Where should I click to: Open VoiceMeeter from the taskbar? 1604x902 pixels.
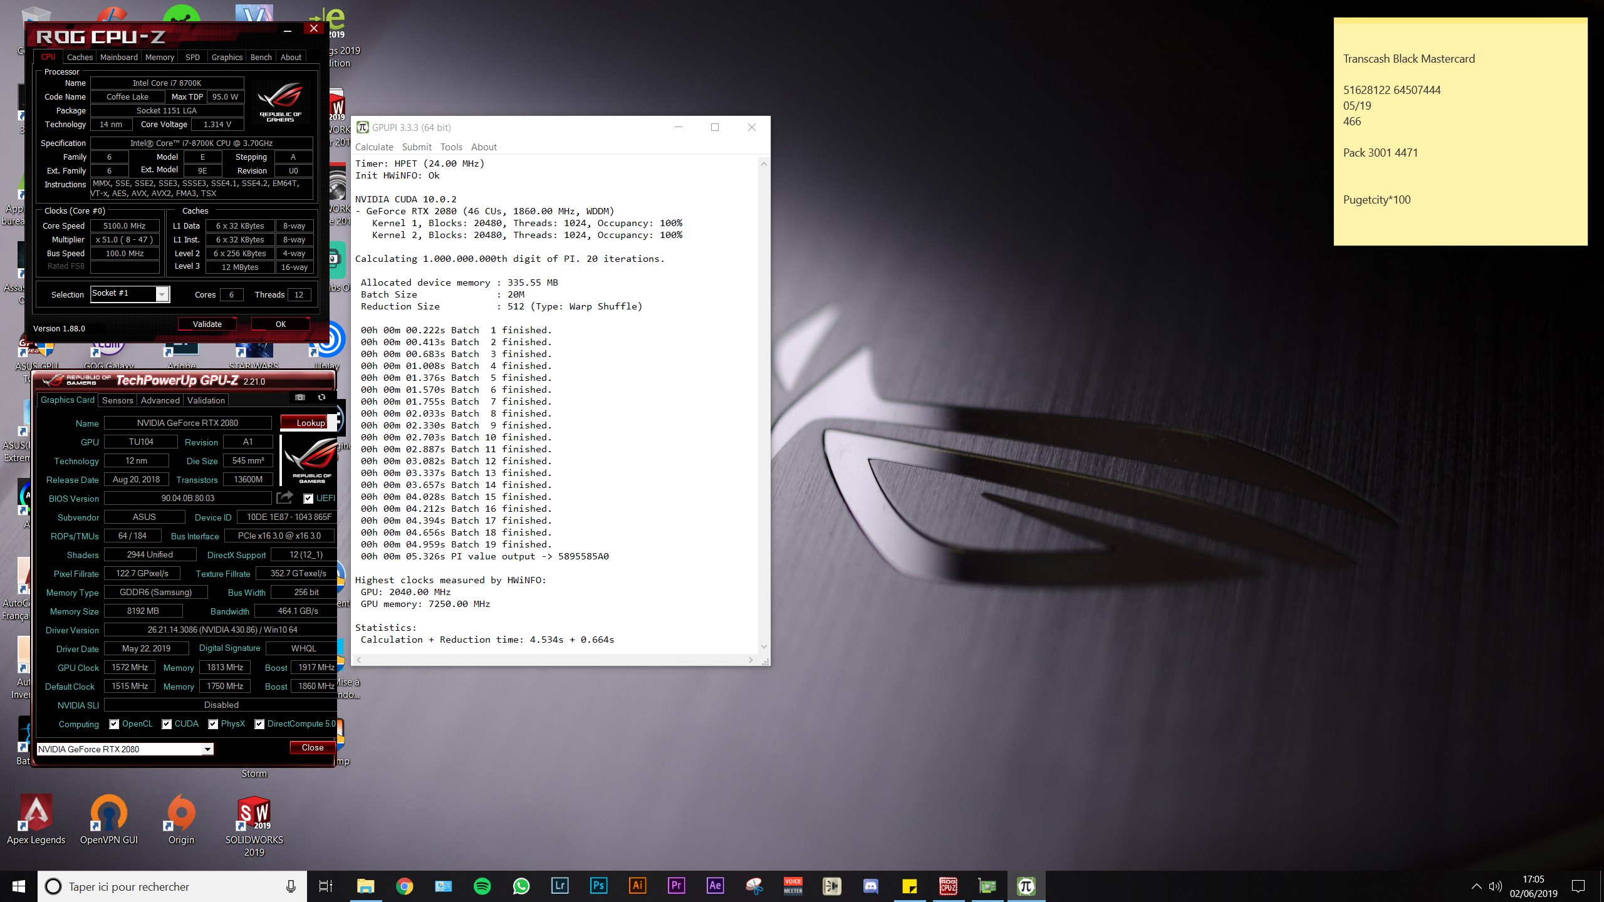(x=793, y=886)
